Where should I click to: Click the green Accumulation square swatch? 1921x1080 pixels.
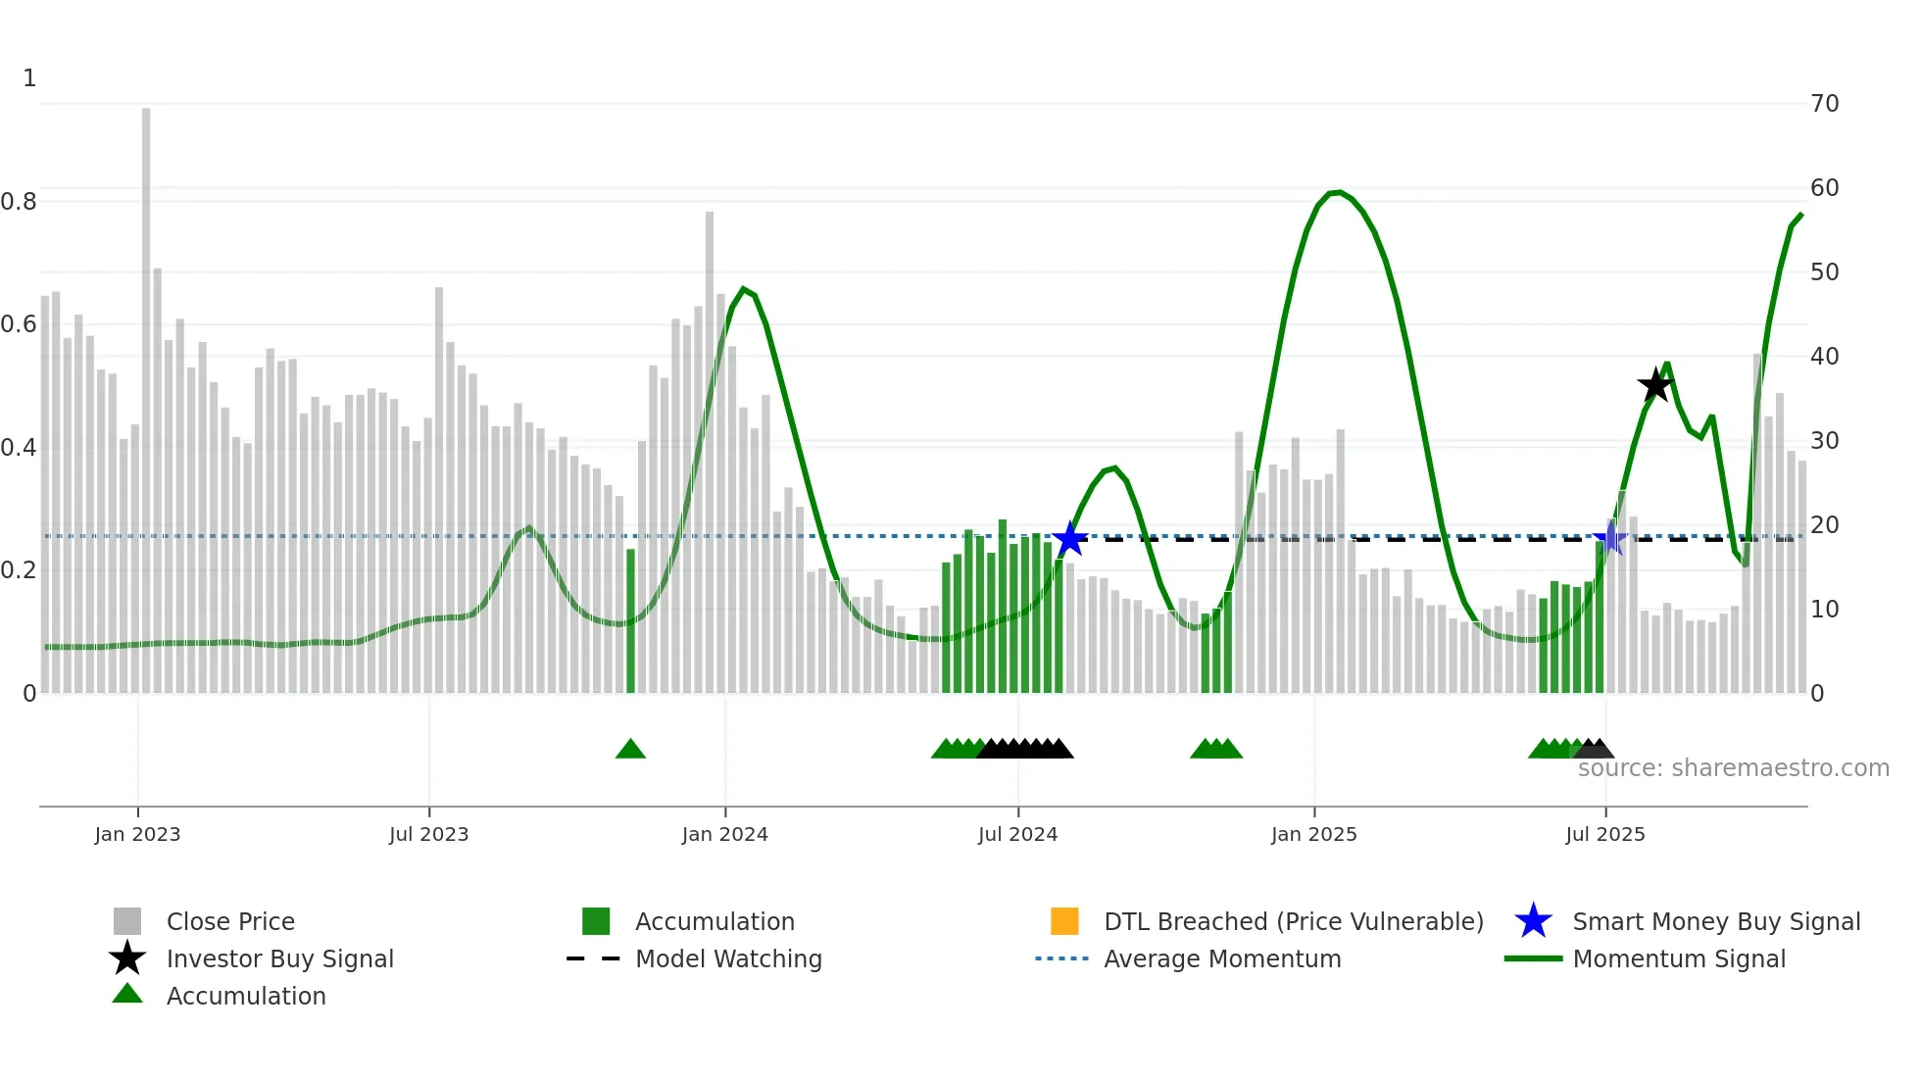coord(596,921)
